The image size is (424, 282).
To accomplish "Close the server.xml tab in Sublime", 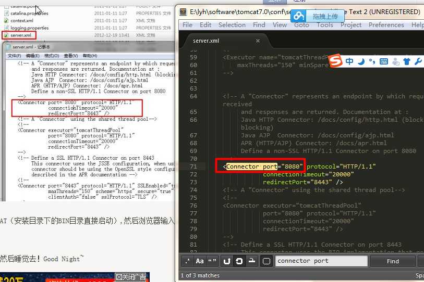I will 258,41.
